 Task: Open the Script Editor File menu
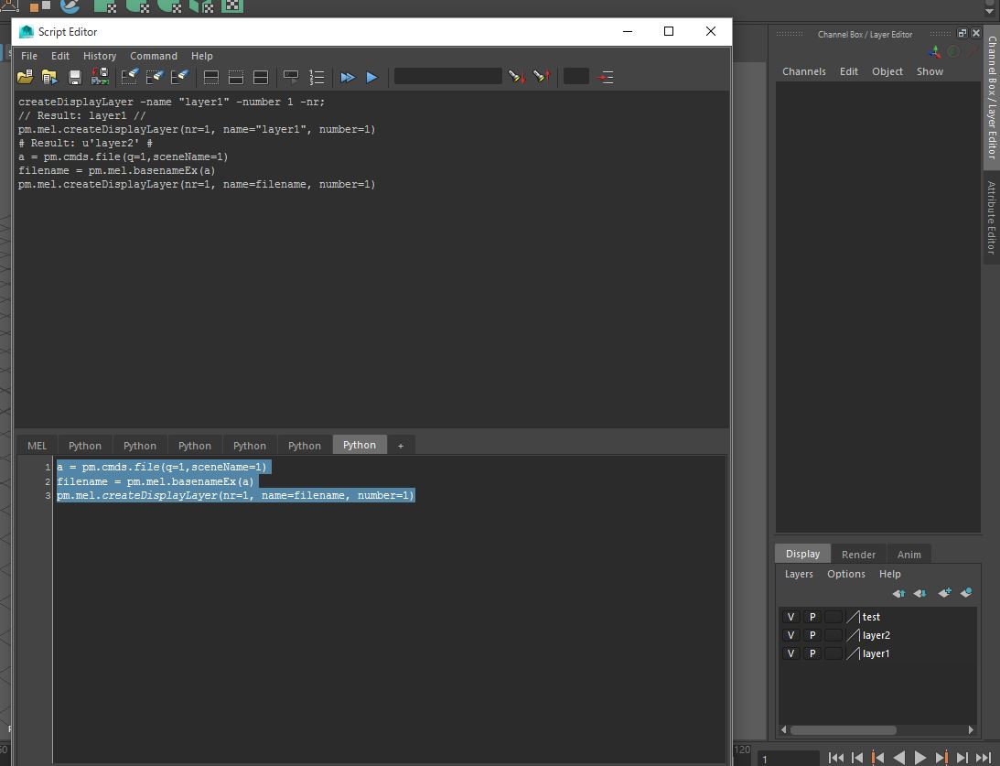29,56
